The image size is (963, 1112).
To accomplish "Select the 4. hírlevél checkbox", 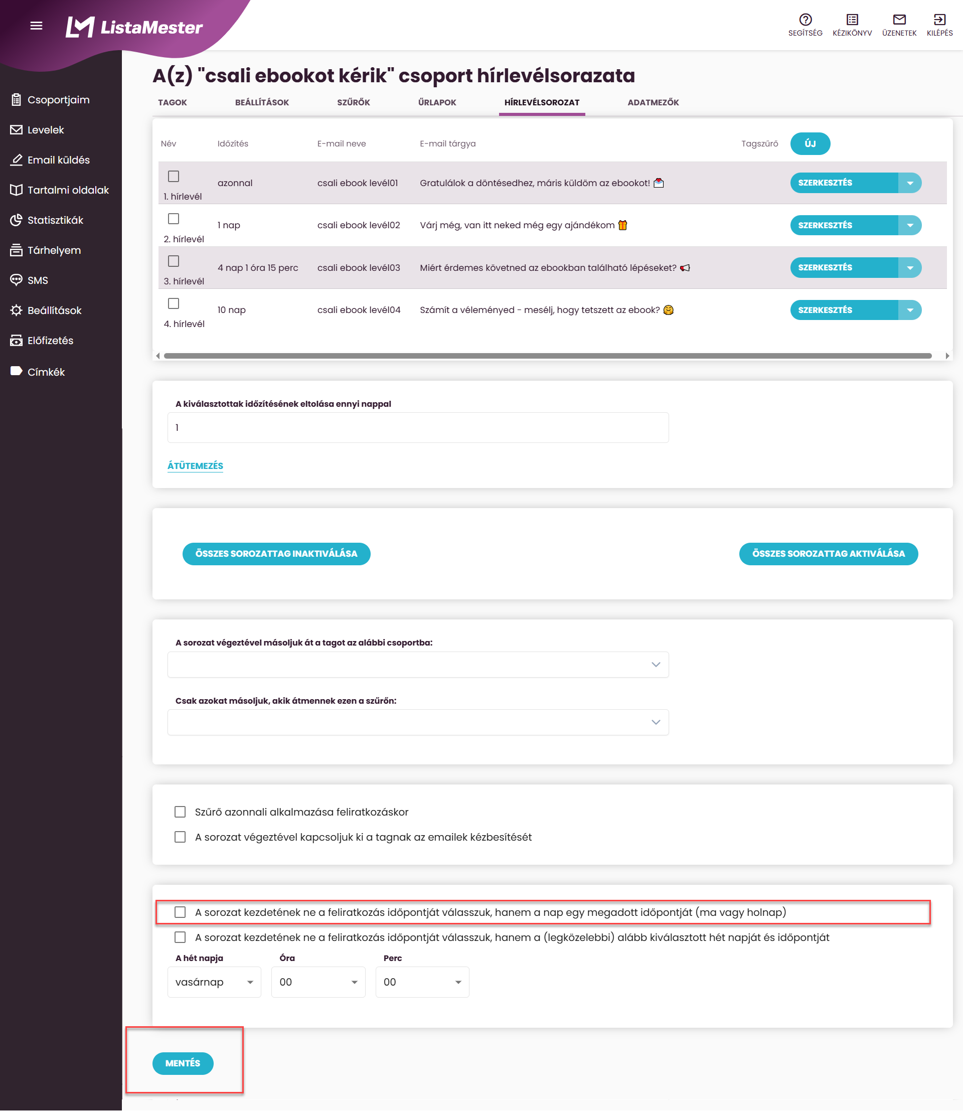I will pyautogui.click(x=173, y=303).
